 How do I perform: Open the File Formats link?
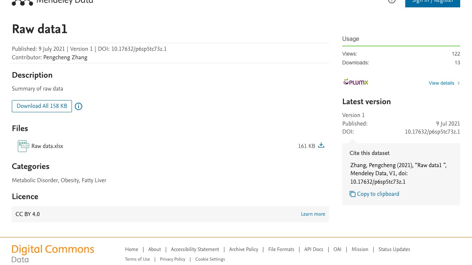[x=281, y=250]
